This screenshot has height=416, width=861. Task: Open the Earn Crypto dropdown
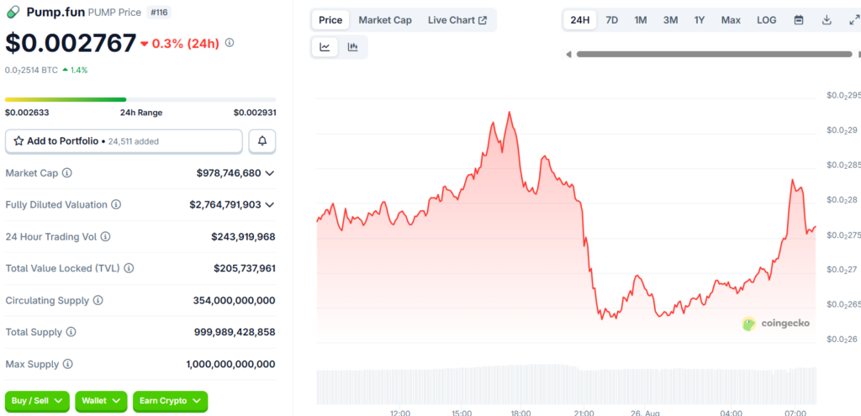170,401
